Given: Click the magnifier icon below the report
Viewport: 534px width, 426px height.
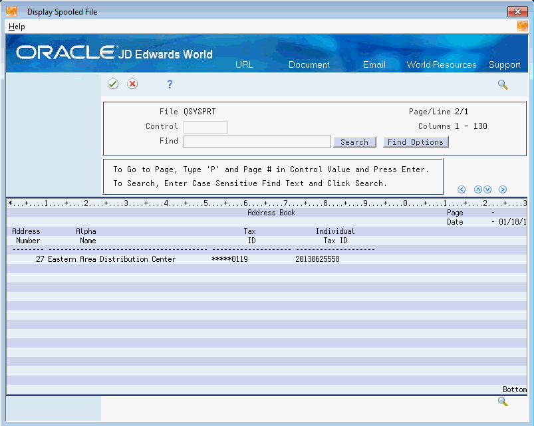Looking at the screenshot, I should (x=503, y=401).
